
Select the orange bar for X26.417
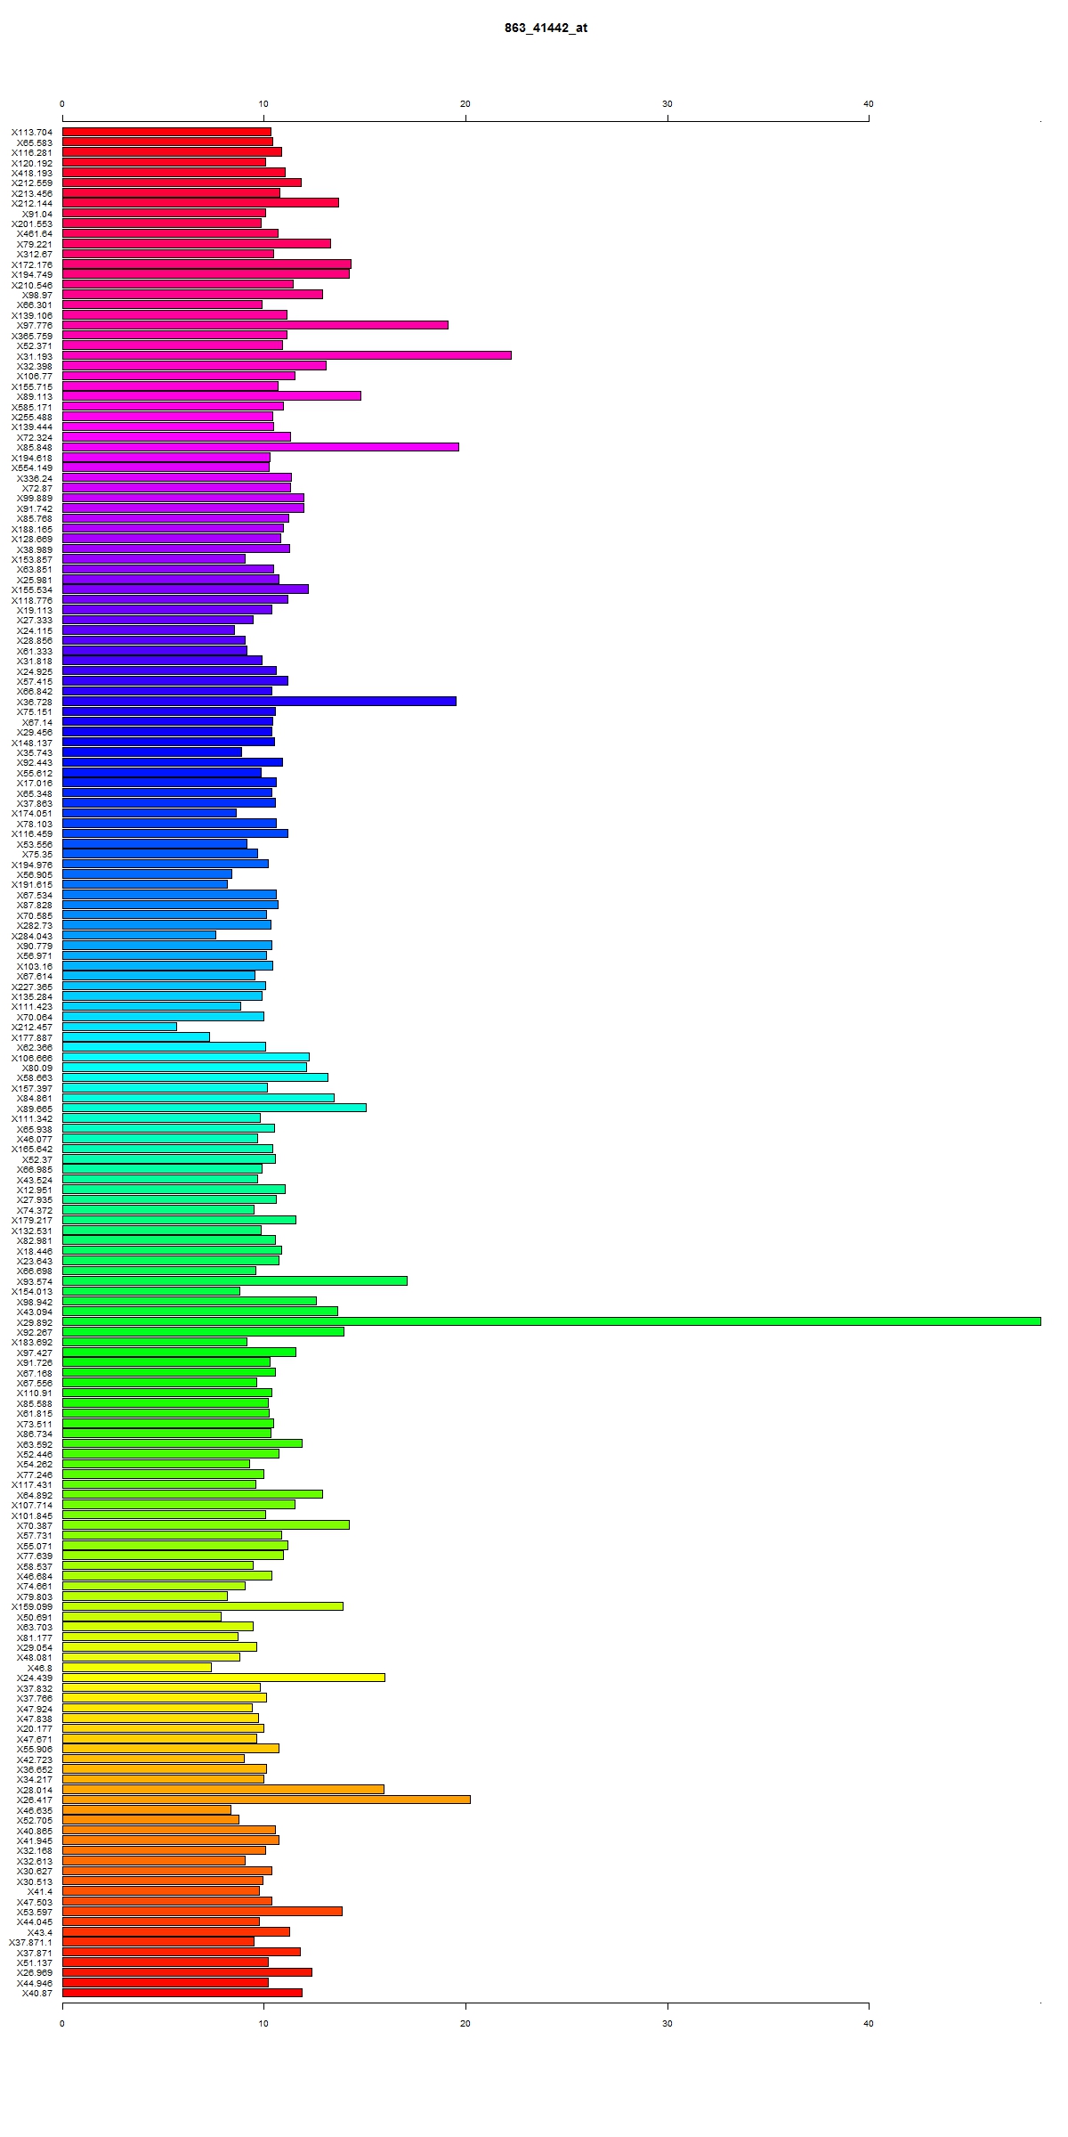tap(266, 1800)
